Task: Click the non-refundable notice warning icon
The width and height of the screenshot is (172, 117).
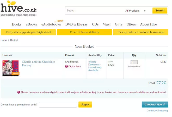Action: (19, 92)
